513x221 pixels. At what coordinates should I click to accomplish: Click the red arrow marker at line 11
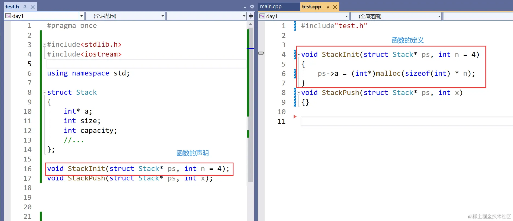(295, 117)
